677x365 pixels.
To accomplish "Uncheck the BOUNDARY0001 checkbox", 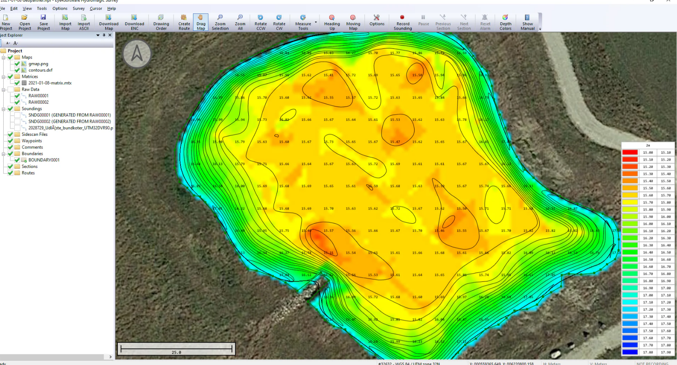I will (x=17, y=160).
